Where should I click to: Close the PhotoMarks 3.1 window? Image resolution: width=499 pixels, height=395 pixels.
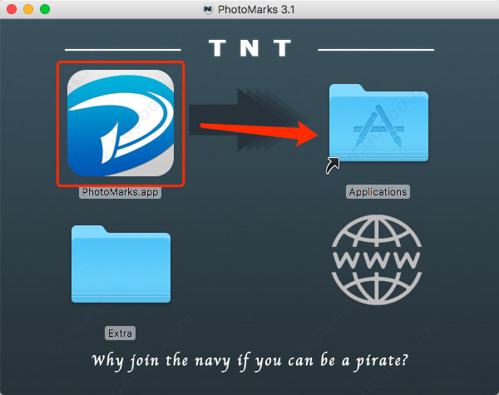pos(12,9)
